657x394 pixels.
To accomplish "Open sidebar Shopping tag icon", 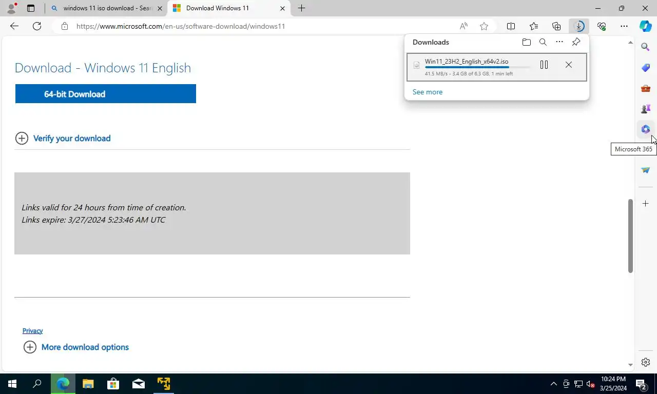I will tap(646, 67).
